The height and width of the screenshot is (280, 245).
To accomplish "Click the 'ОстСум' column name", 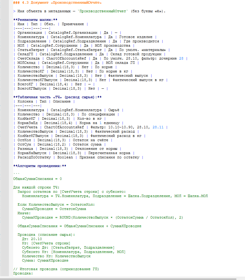I will [x=24, y=145].
